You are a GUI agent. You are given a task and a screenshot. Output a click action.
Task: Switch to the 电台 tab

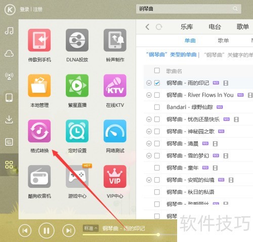coord(215,27)
